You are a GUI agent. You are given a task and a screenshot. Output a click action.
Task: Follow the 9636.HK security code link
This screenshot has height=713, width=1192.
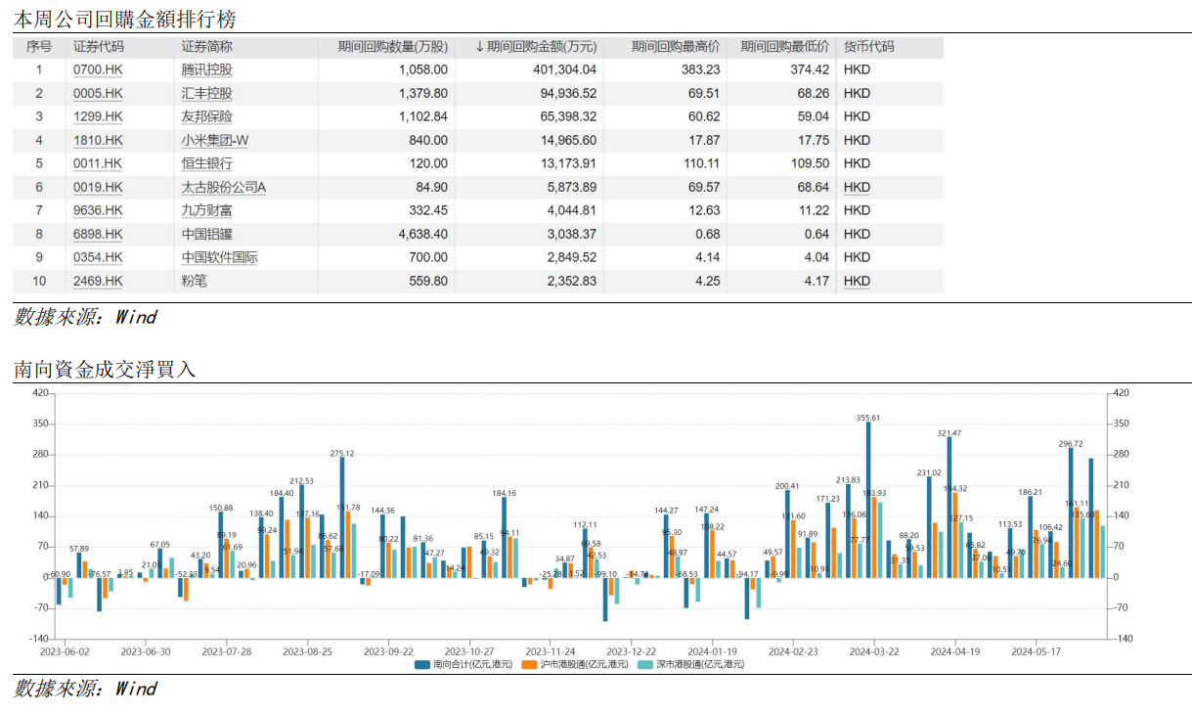(98, 210)
